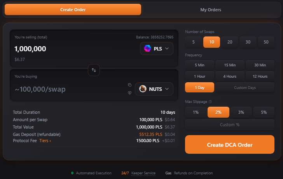Expand the NUTS token dropdown chevron
This screenshot has height=179, width=283.
[x=167, y=89]
